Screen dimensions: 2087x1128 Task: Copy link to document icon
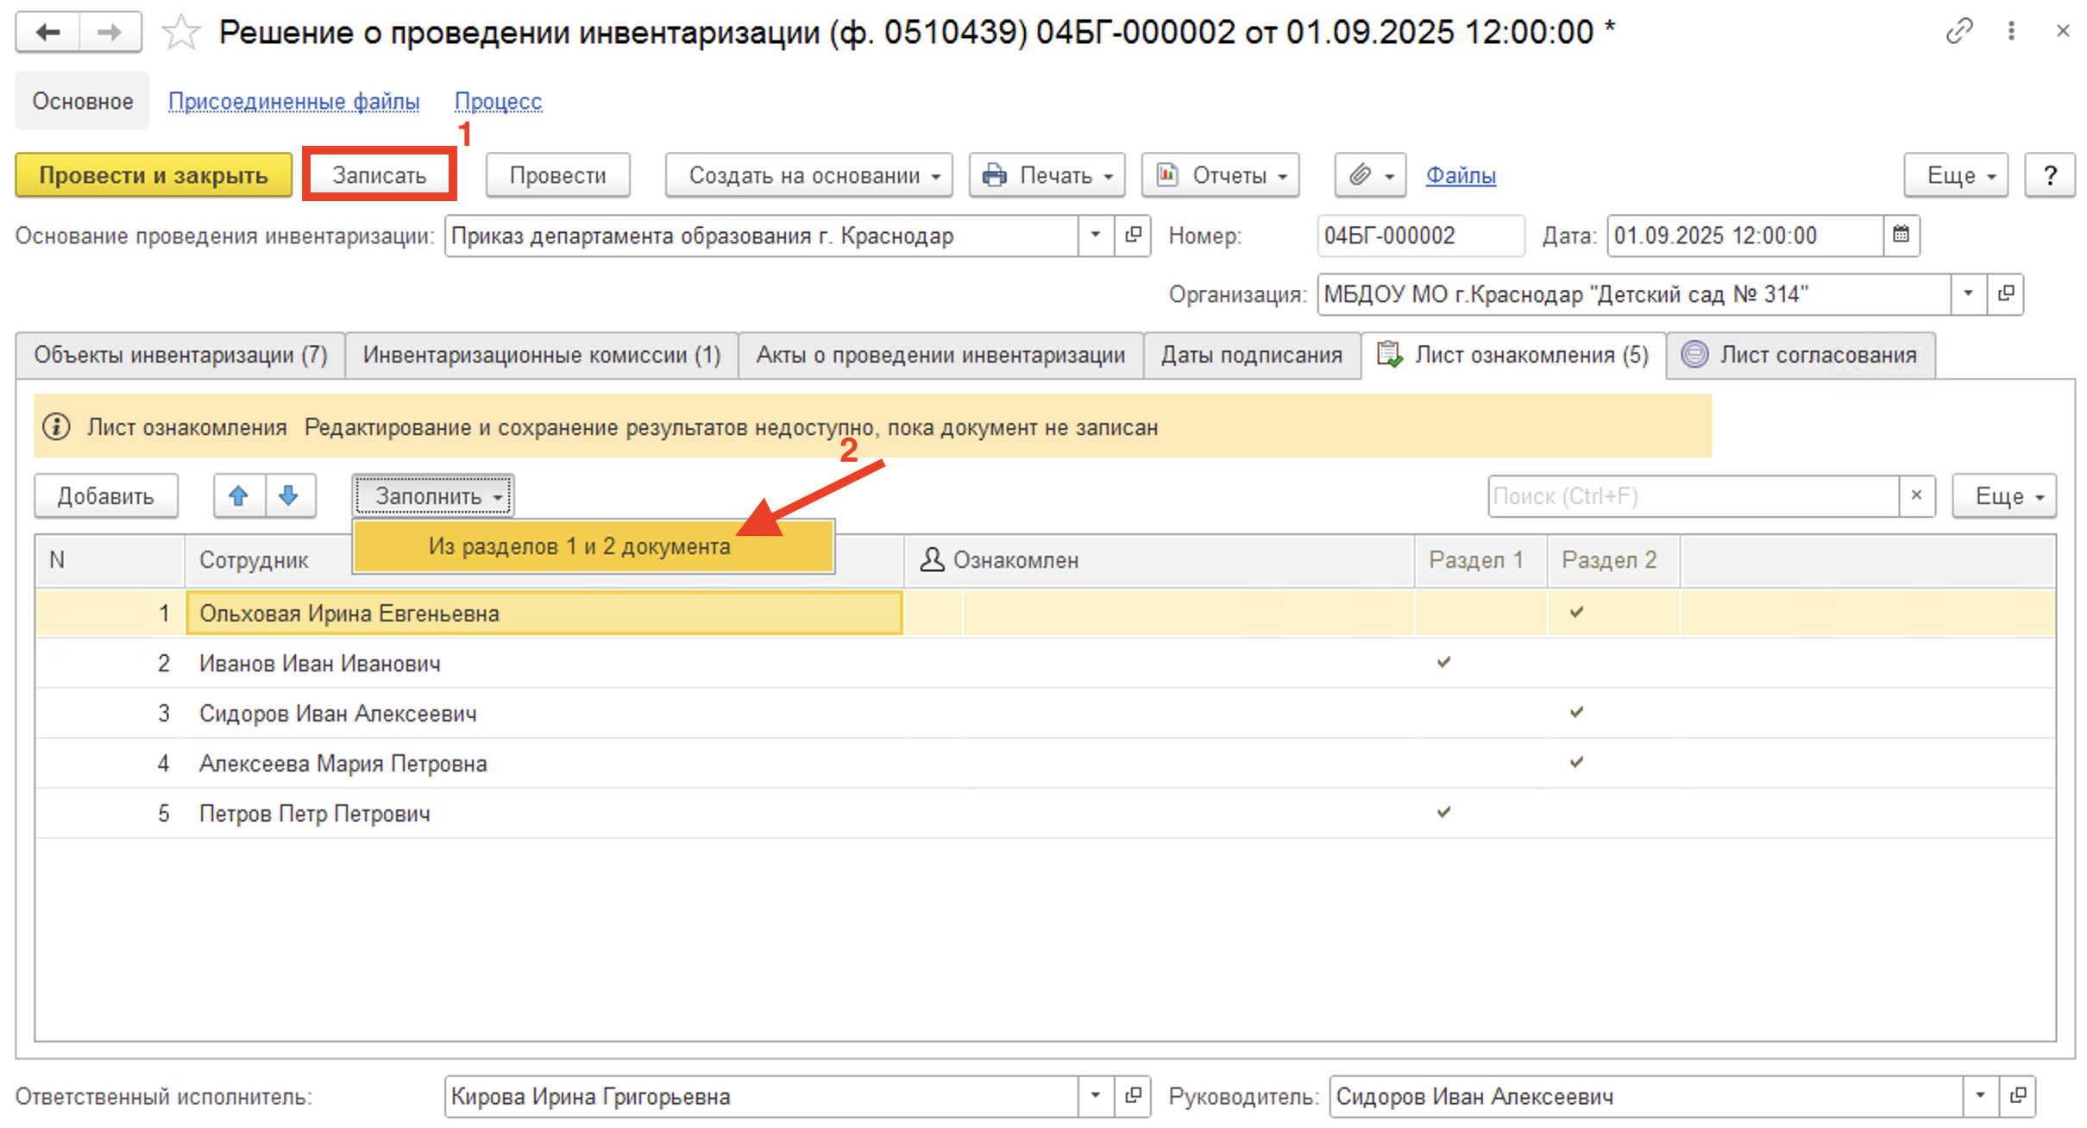(1958, 32)
